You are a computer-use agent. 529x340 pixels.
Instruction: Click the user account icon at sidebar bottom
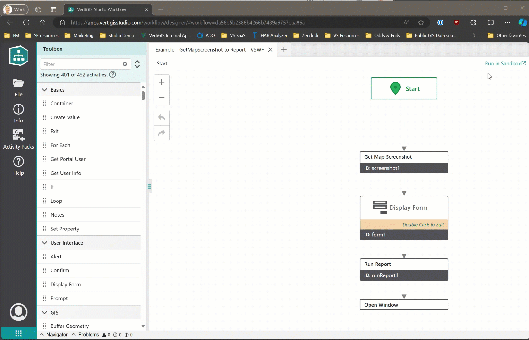tap(19, 312)
